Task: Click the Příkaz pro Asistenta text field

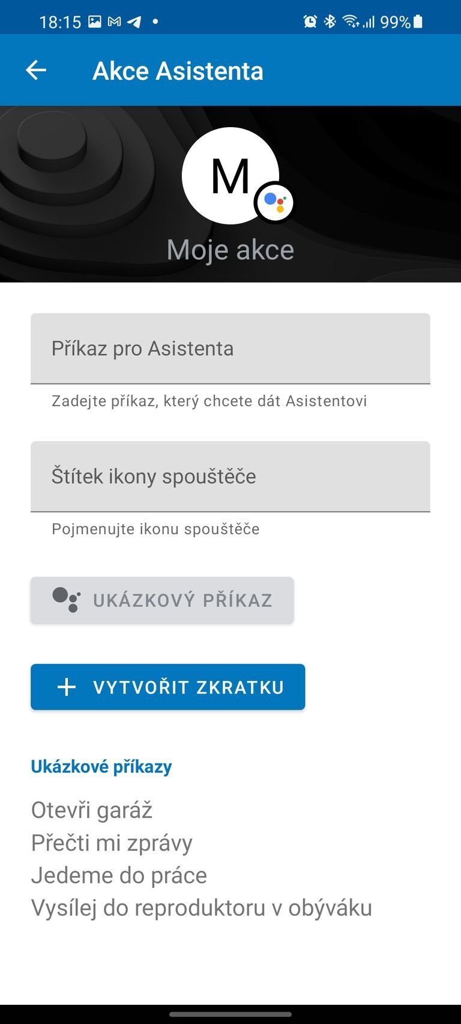Action: pos(230,348)
